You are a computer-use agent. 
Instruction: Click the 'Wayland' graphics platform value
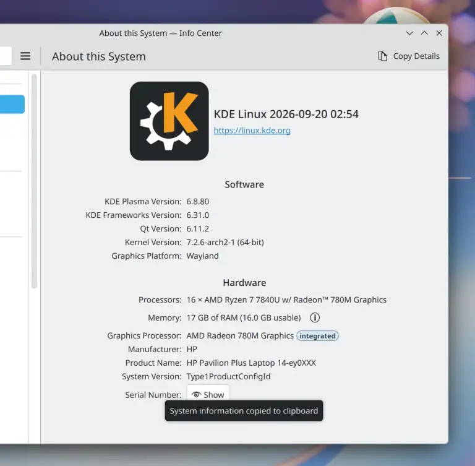pos(202,256)
